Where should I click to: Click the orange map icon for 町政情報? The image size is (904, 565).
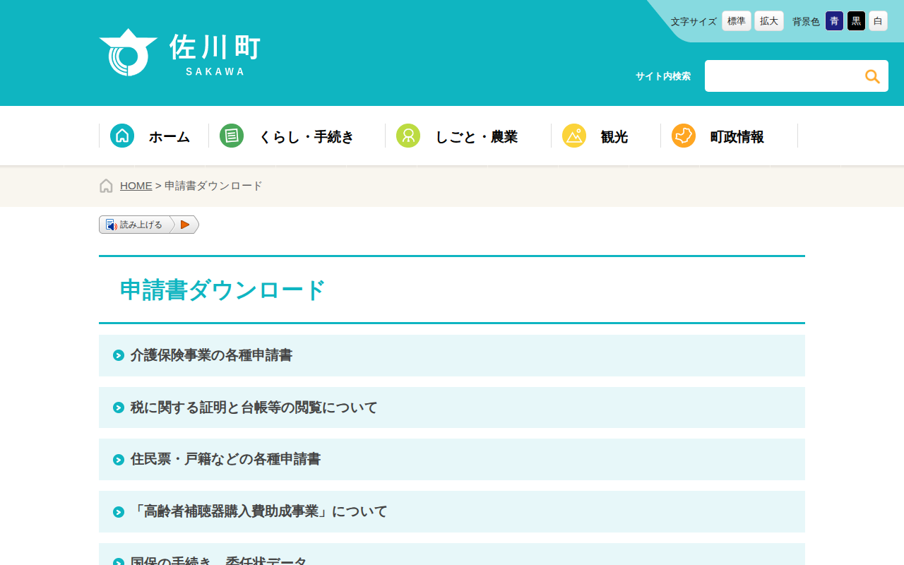coord(684,136)
